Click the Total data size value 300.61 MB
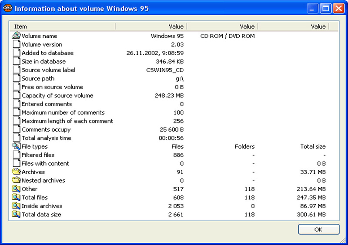The width and height of the screenshot is (348, 245). pyautogui.click(x=311, y=215)
